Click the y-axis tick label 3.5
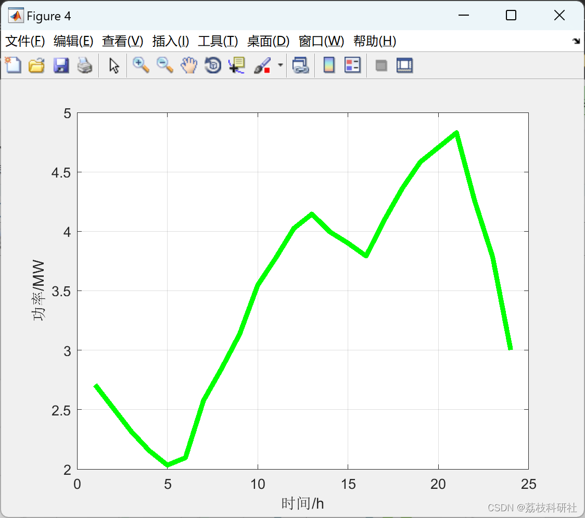The height and width of the screenshot is (518, 585). [61, 292]
